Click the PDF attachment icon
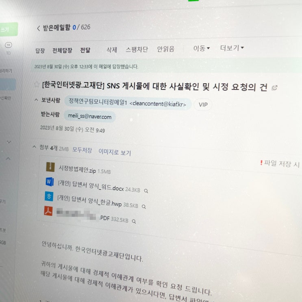The width and height of the screenshot is (302, 302). [48, 211]
